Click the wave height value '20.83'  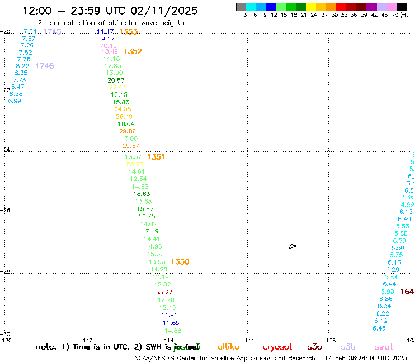116,80
